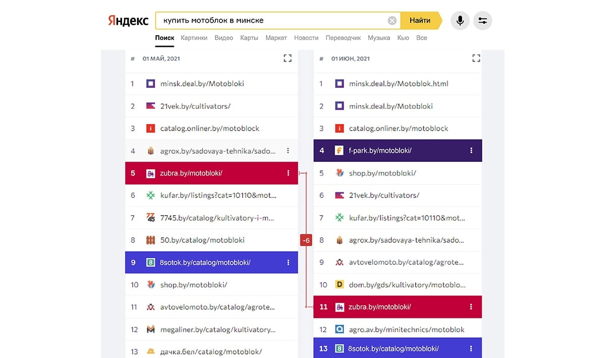Select highlighted zubra.by row at position 11

click(398, 307)
